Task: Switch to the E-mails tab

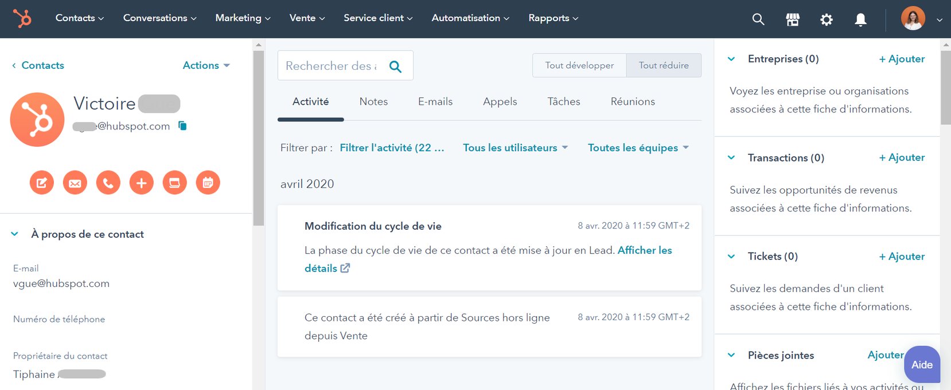Action: click(x=435, y=101)
